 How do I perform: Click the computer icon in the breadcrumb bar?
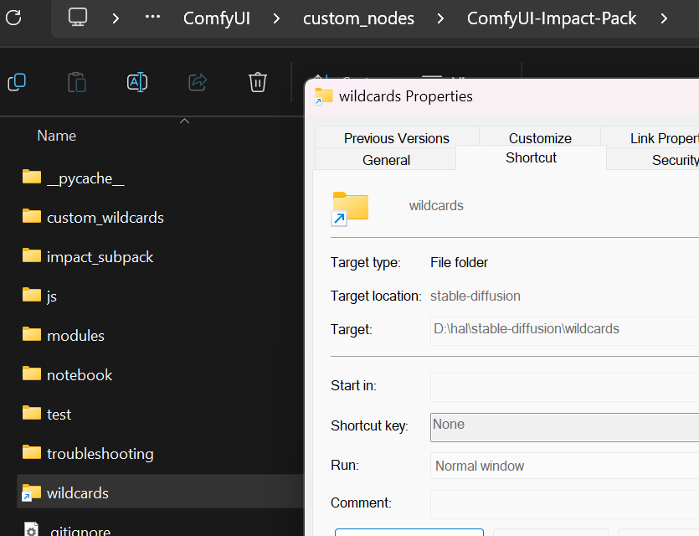tap(77, 16)
